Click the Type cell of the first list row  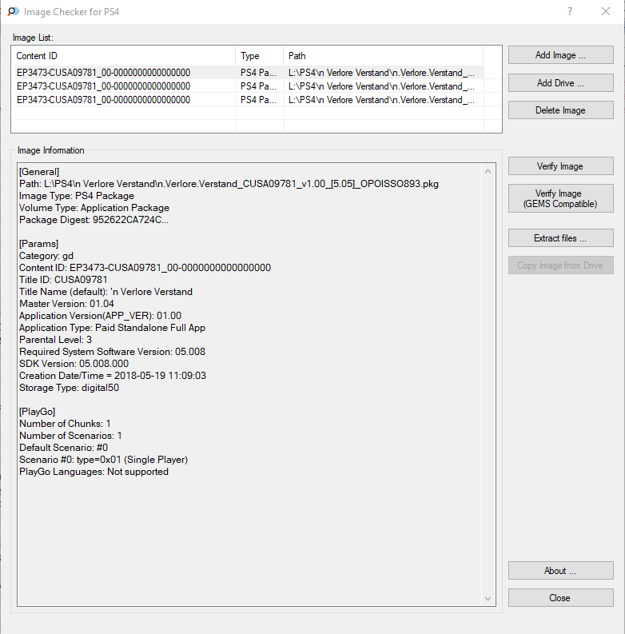[x=258, y=73]
